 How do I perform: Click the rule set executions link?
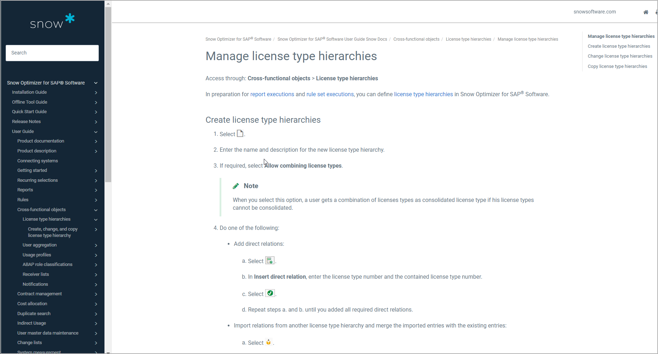coord(330,94)
